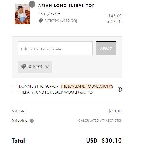Click the US 0 / White variant text

(49, 14)
